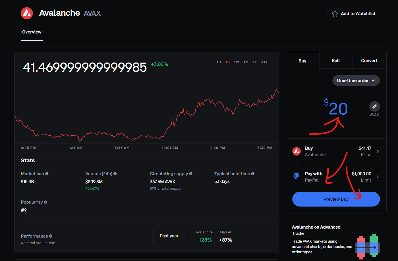This screenshot has width=398, height=261.
Task: Click the Stats section heading
Action: (28, 160)
